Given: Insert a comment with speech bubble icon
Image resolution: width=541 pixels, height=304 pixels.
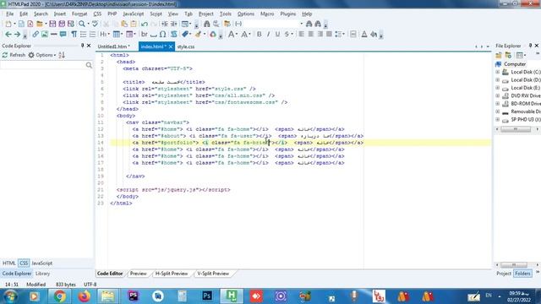Looking at the screenshot, I should point(63,34).
